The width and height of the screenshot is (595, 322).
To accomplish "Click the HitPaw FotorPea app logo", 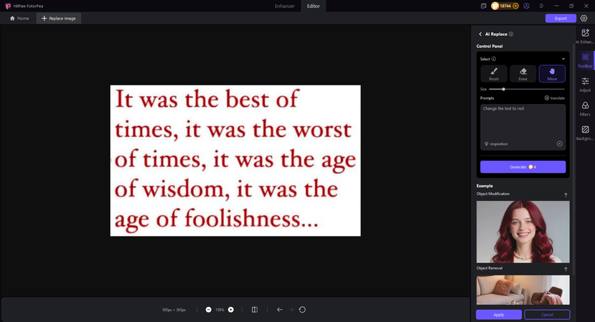I will click(8, 6).
